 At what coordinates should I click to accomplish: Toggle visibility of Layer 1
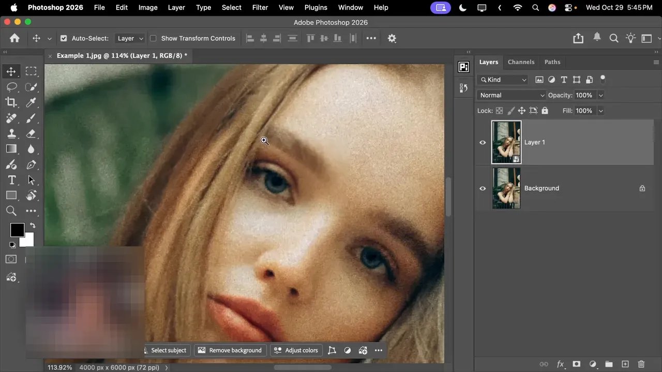point(482,143)
